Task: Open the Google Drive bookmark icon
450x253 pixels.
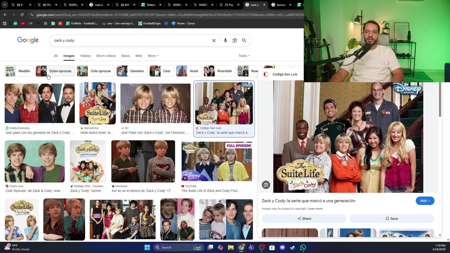Action: pyautogui.click(x=45, y=24)
